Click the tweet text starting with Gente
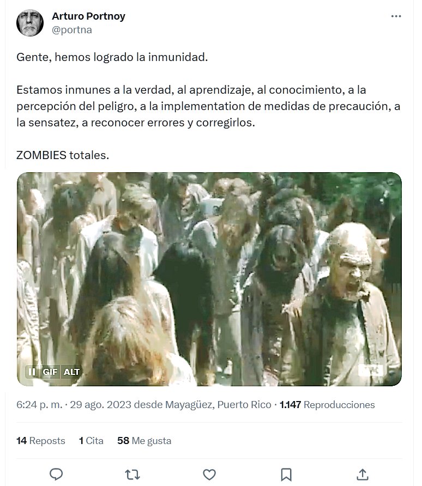Screen dimensions: 422x486 coord(209,106)
